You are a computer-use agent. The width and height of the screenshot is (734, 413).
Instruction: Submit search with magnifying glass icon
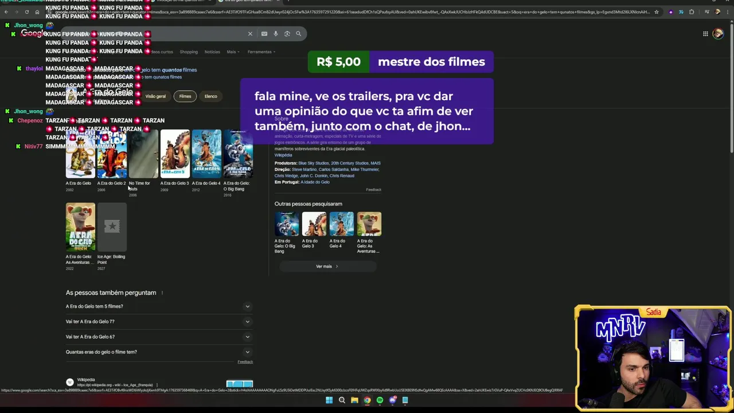coord(298,34)
